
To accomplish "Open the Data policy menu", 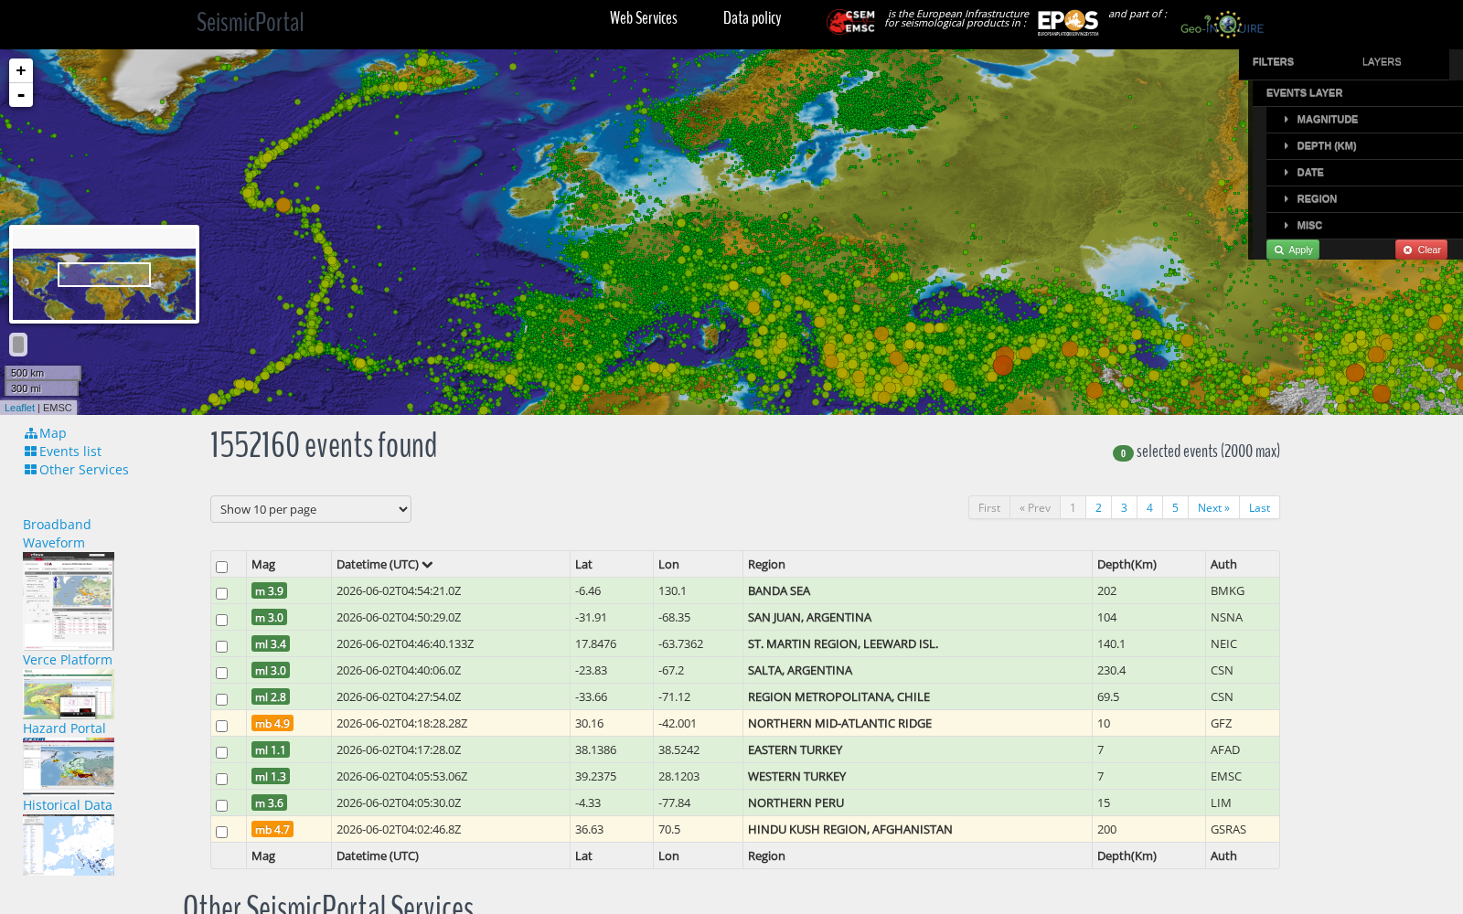I will [x=752, y=18].
